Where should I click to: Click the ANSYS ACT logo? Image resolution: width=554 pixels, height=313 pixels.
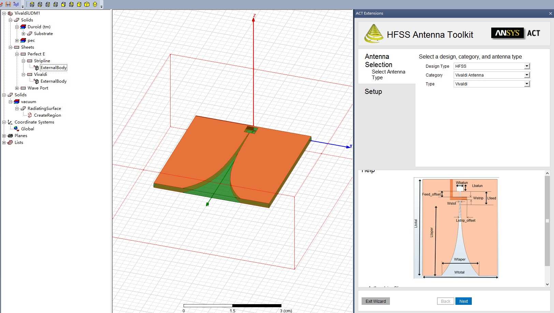[516, 33]
